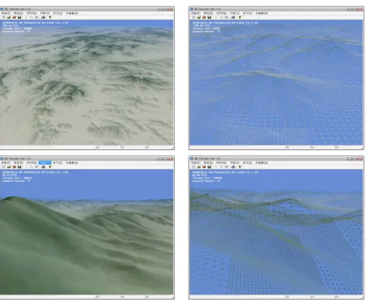Click Save floppy icon in lower-right wireframe window
Screen dimensions: 367x300
(209, 167)
